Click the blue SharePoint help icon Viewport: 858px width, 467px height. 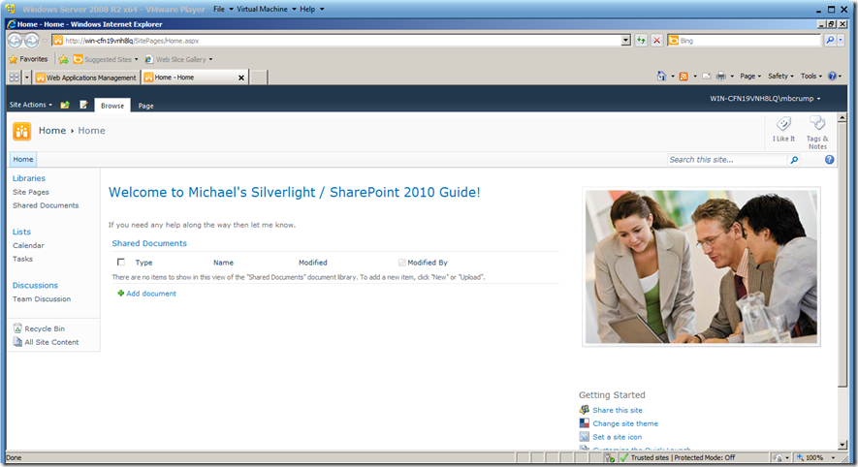pos(830,160)
